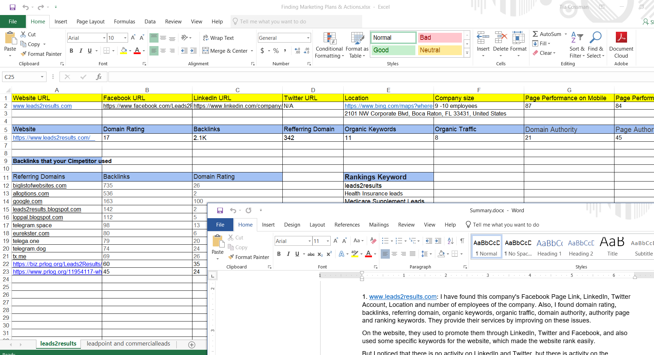Apply the Heading 1 style in Word

click(x=549, y=246)
